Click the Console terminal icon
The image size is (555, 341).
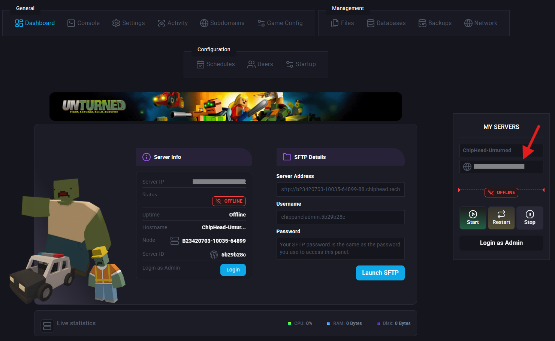tap(71, 23)
